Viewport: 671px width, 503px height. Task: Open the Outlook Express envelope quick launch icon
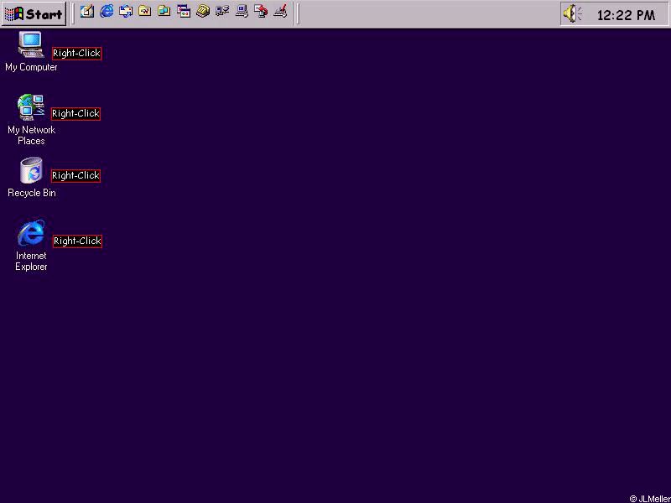pyautogui.click(x=126, y=12)
